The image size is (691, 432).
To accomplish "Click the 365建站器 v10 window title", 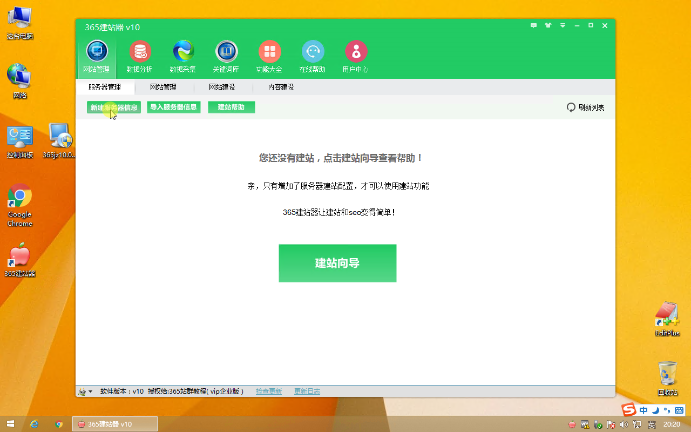I will tap(112, 27).
